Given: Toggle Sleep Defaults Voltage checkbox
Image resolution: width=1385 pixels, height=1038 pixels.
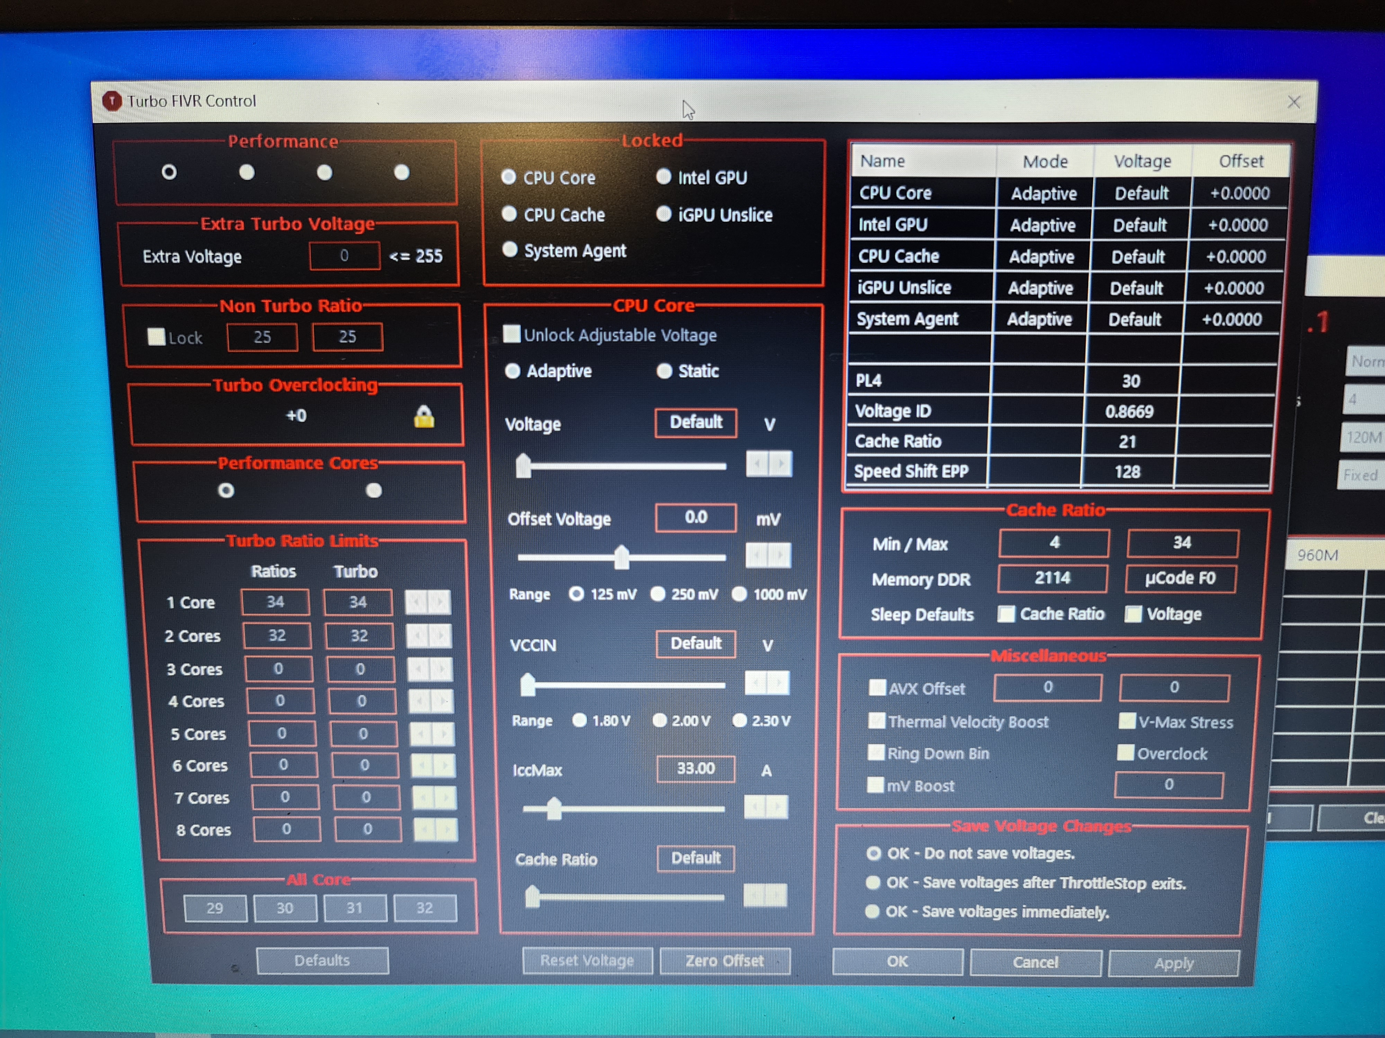Looking at the screenshot, I should pos(1133,614).
